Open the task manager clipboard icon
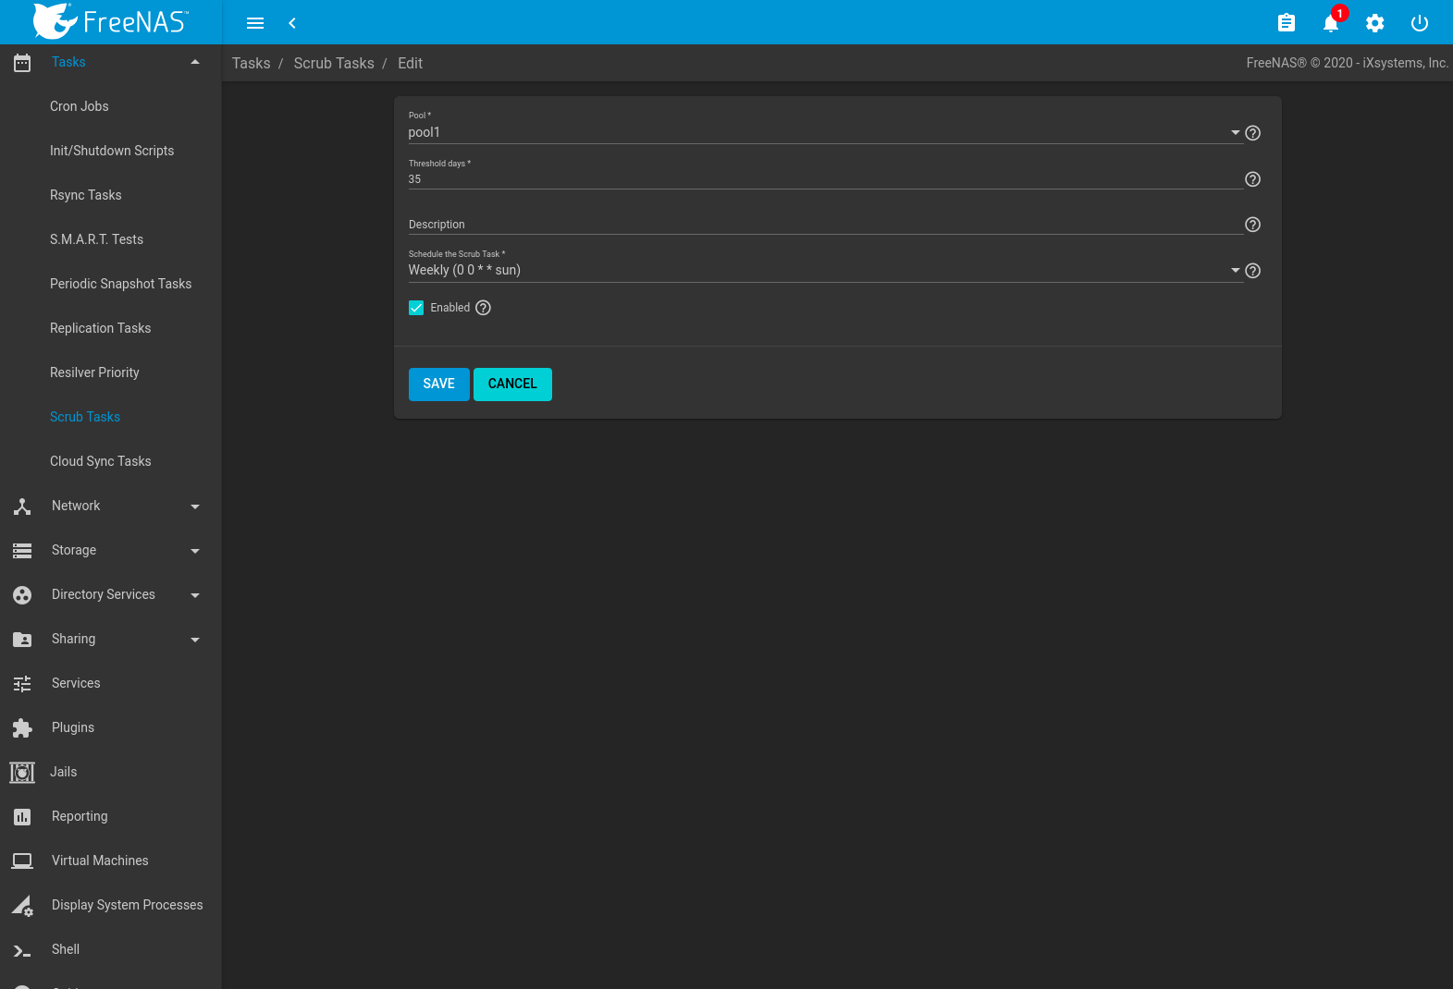This screenshot has height=989, width=1453. [1286, 23]
